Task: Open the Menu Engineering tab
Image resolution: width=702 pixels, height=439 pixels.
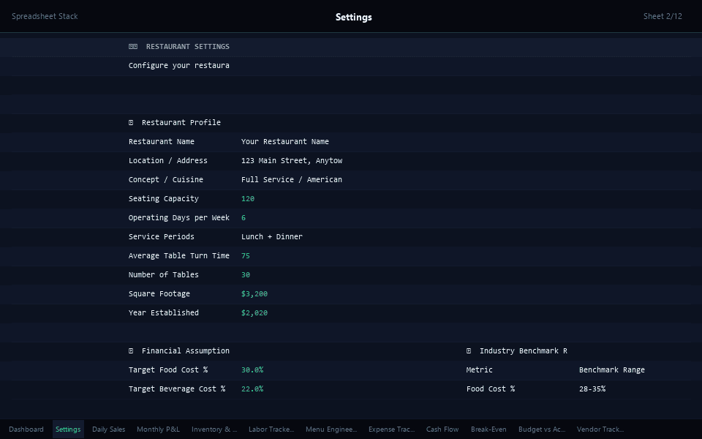Action: 331,429
